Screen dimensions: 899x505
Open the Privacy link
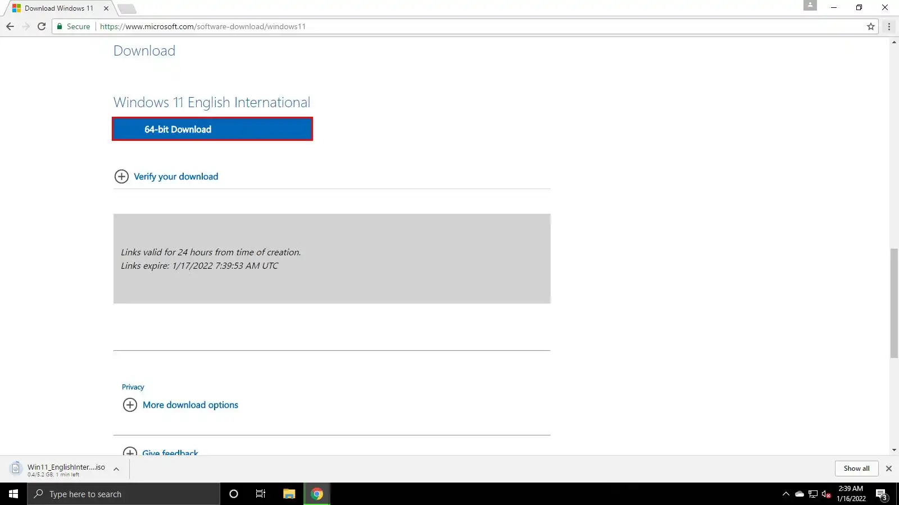click(133, 387)
